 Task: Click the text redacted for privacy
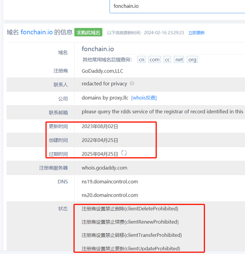click(x=104, y=83)
